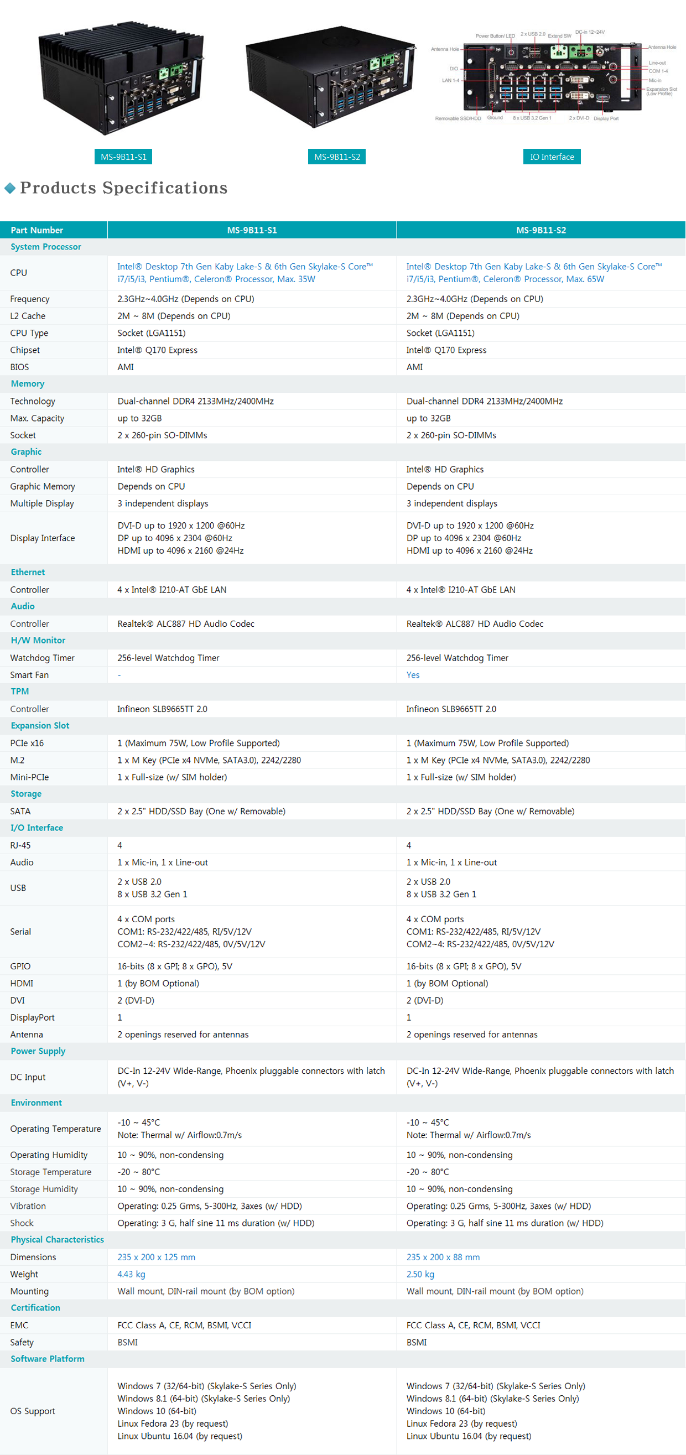Click the Serial row label

click(x=20, y=932)
